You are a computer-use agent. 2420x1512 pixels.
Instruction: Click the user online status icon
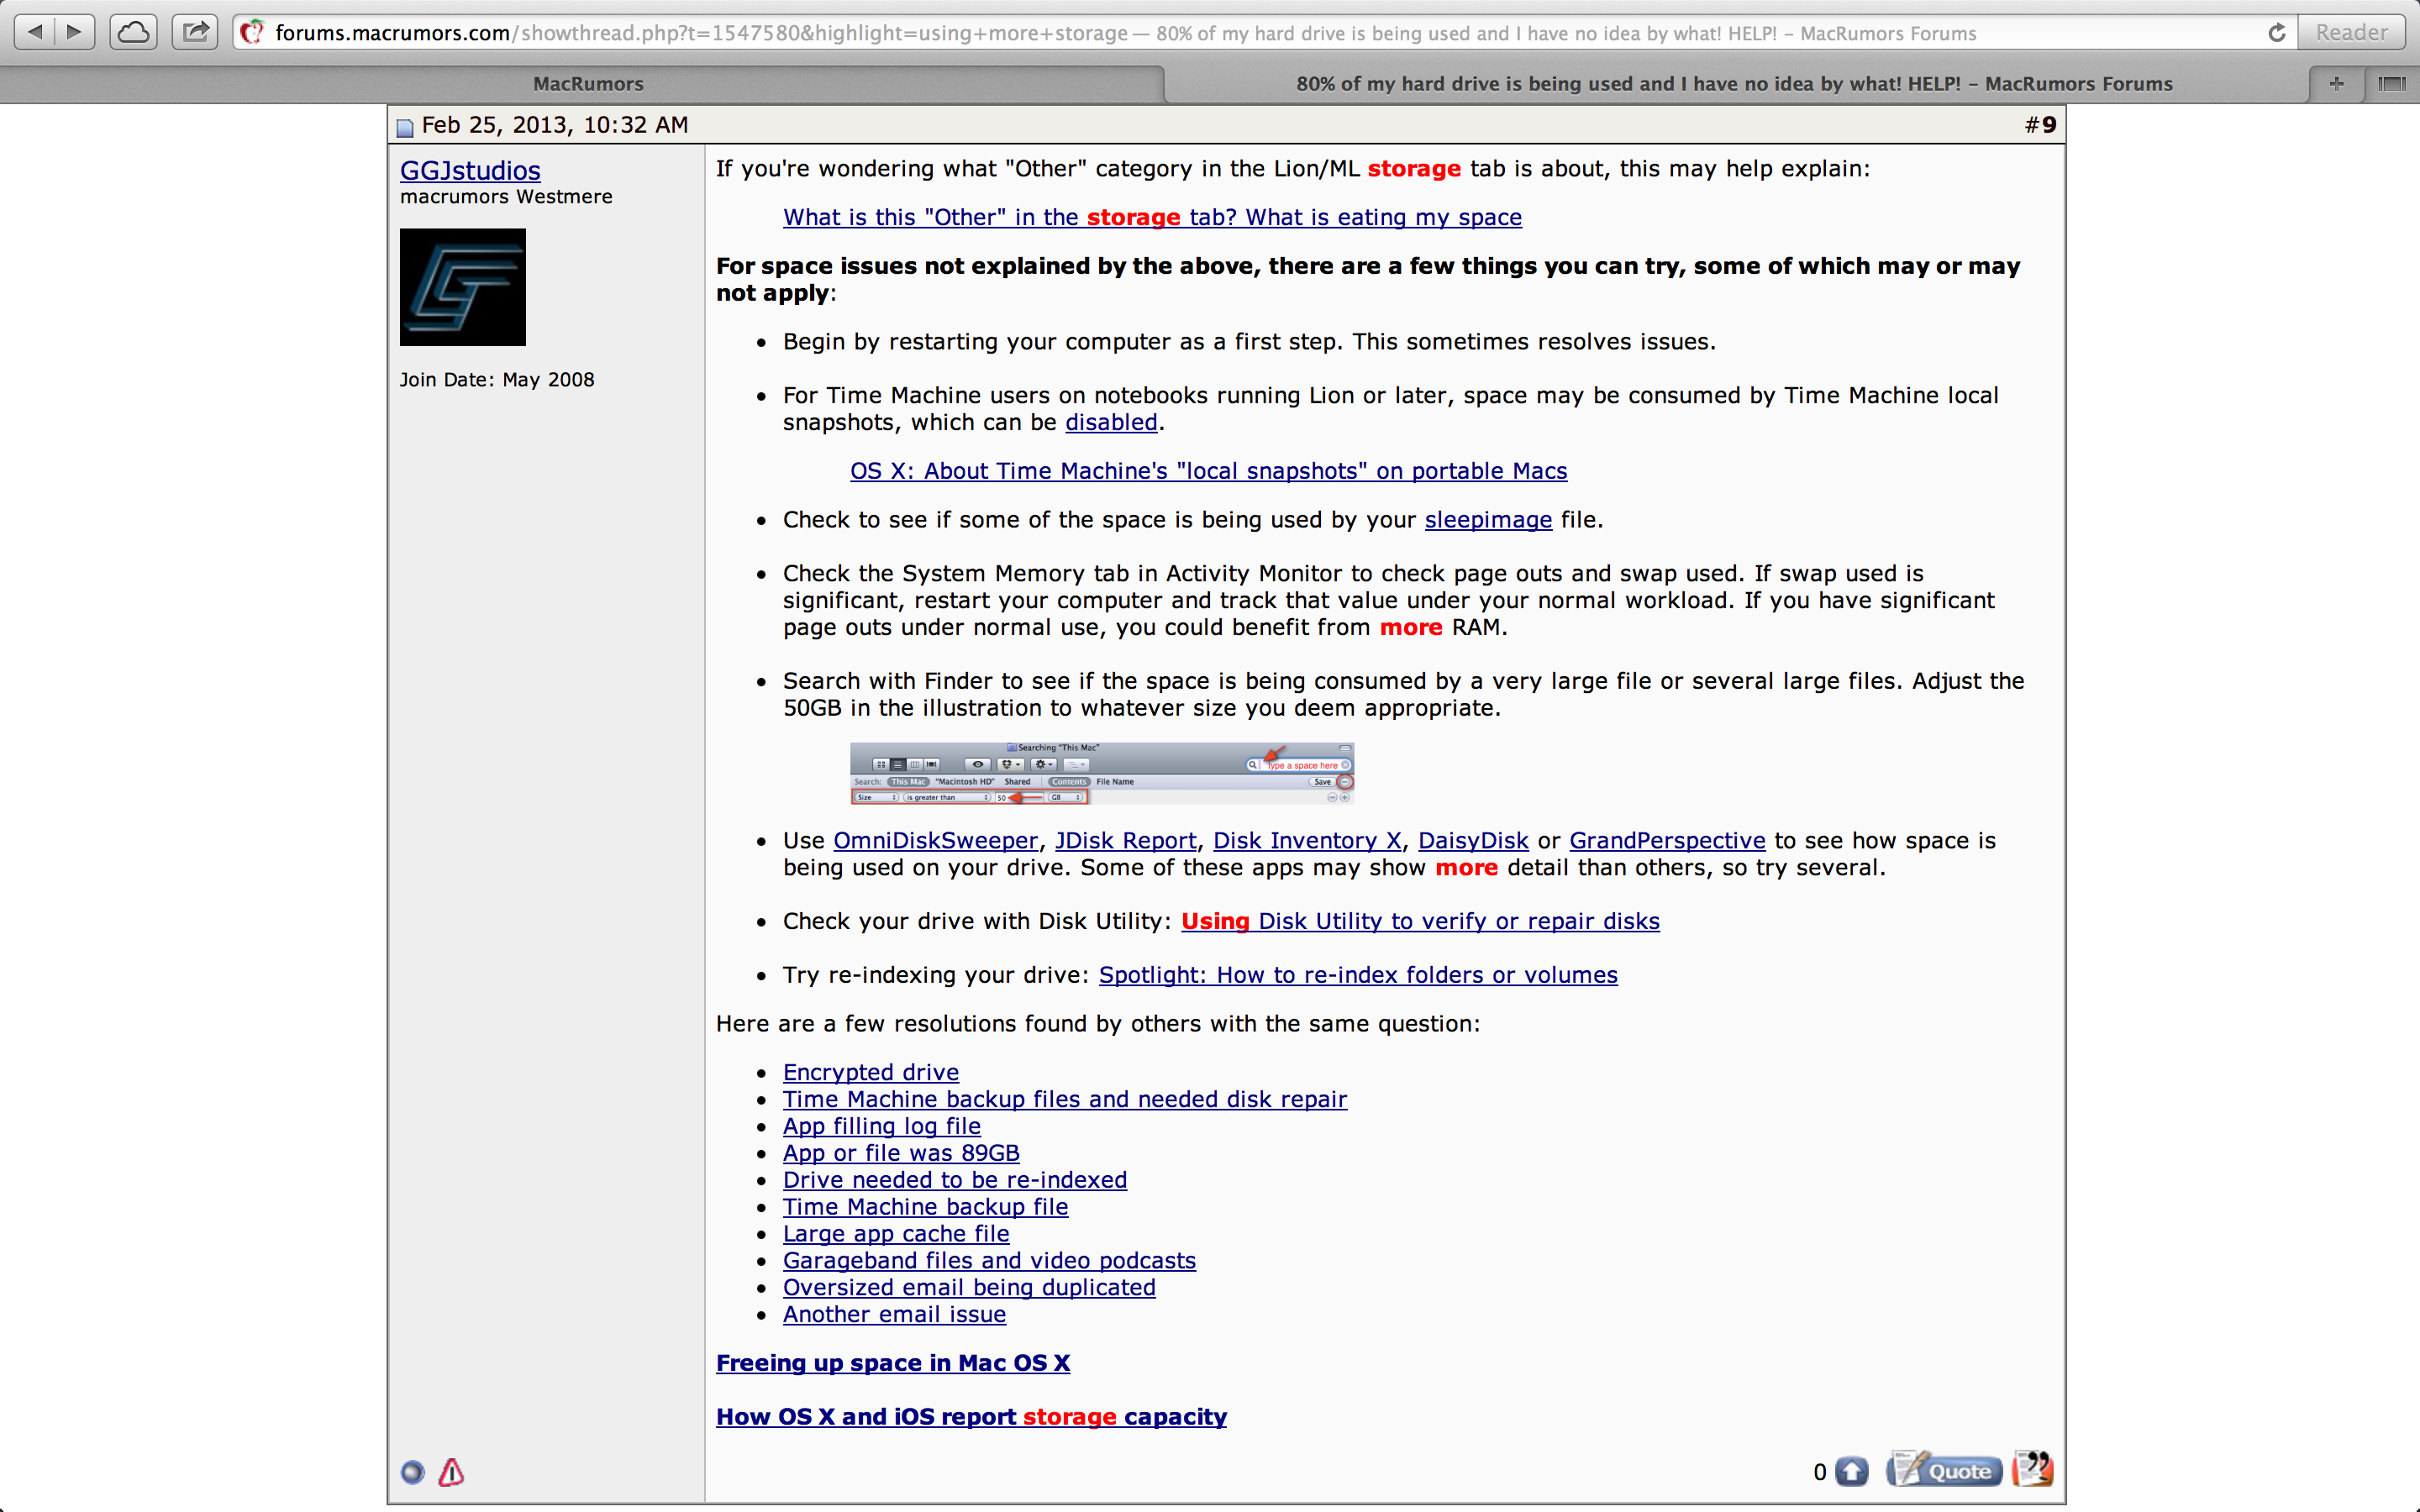coord(412,1472)
